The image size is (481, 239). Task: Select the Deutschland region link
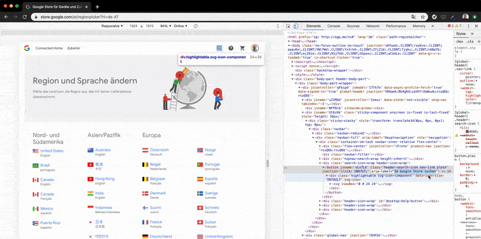pyautogui.click(x=161, y=236)
